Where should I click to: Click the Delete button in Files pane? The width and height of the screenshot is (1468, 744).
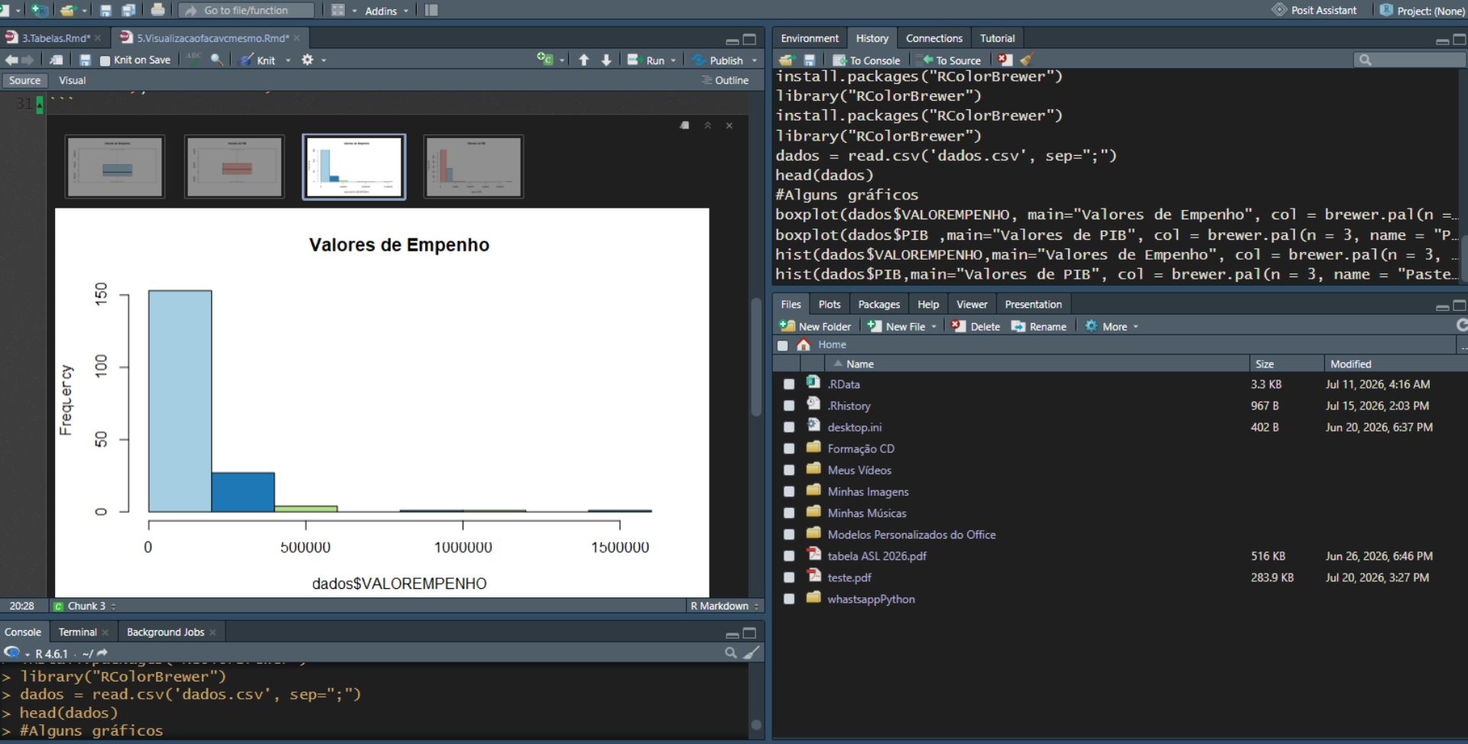pyautogui.click(x=976, y=326)
